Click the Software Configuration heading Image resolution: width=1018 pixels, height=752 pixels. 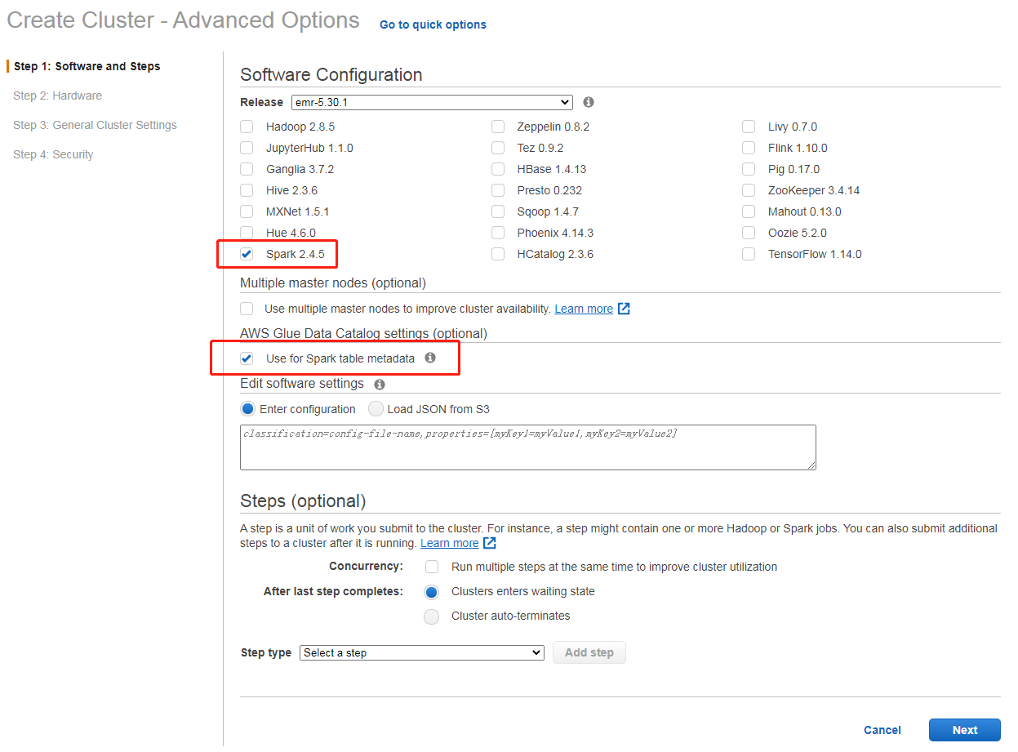pyautogui.click(x=331, y=74)
